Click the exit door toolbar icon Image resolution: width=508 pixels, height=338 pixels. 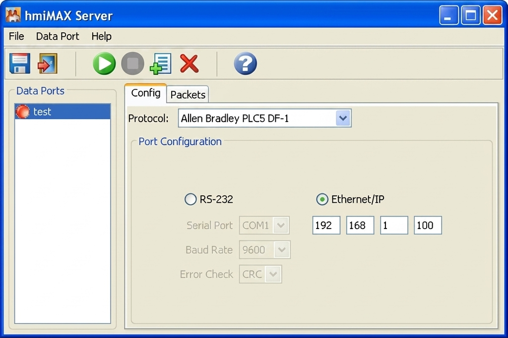pos(47,63)
